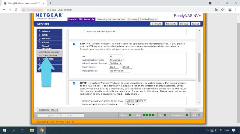Open the Chrome profile avatar icon
Image resolution: width=240 pixels, height=134 pixels.
point(230,10)
